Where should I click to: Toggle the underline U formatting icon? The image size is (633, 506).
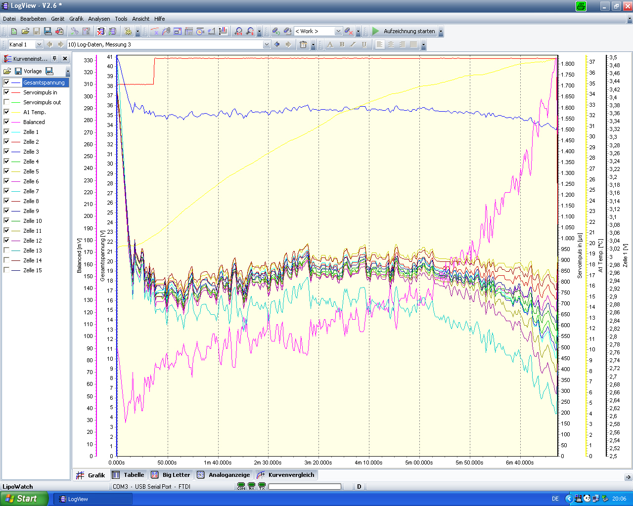pos(364,44)
